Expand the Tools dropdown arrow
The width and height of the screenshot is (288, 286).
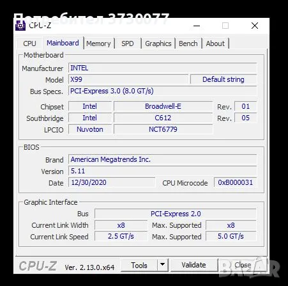tap(163, 265)
